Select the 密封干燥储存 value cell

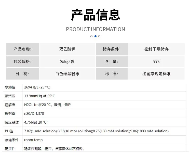point(156,49)
